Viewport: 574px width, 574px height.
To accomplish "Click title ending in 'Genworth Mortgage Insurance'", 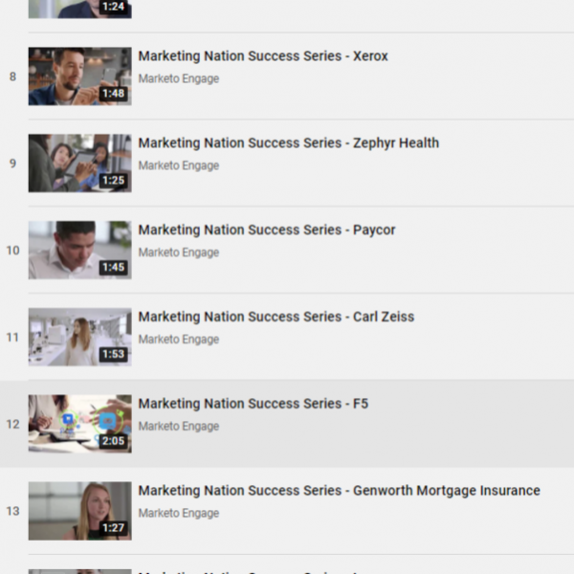I will (x=339, y=491).
